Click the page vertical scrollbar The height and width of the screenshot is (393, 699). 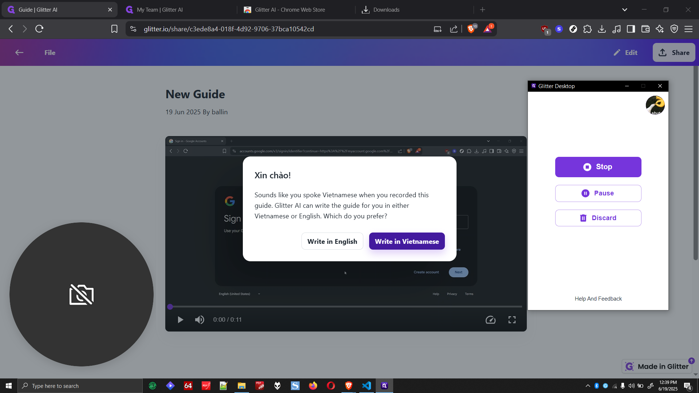pos(695,164)
